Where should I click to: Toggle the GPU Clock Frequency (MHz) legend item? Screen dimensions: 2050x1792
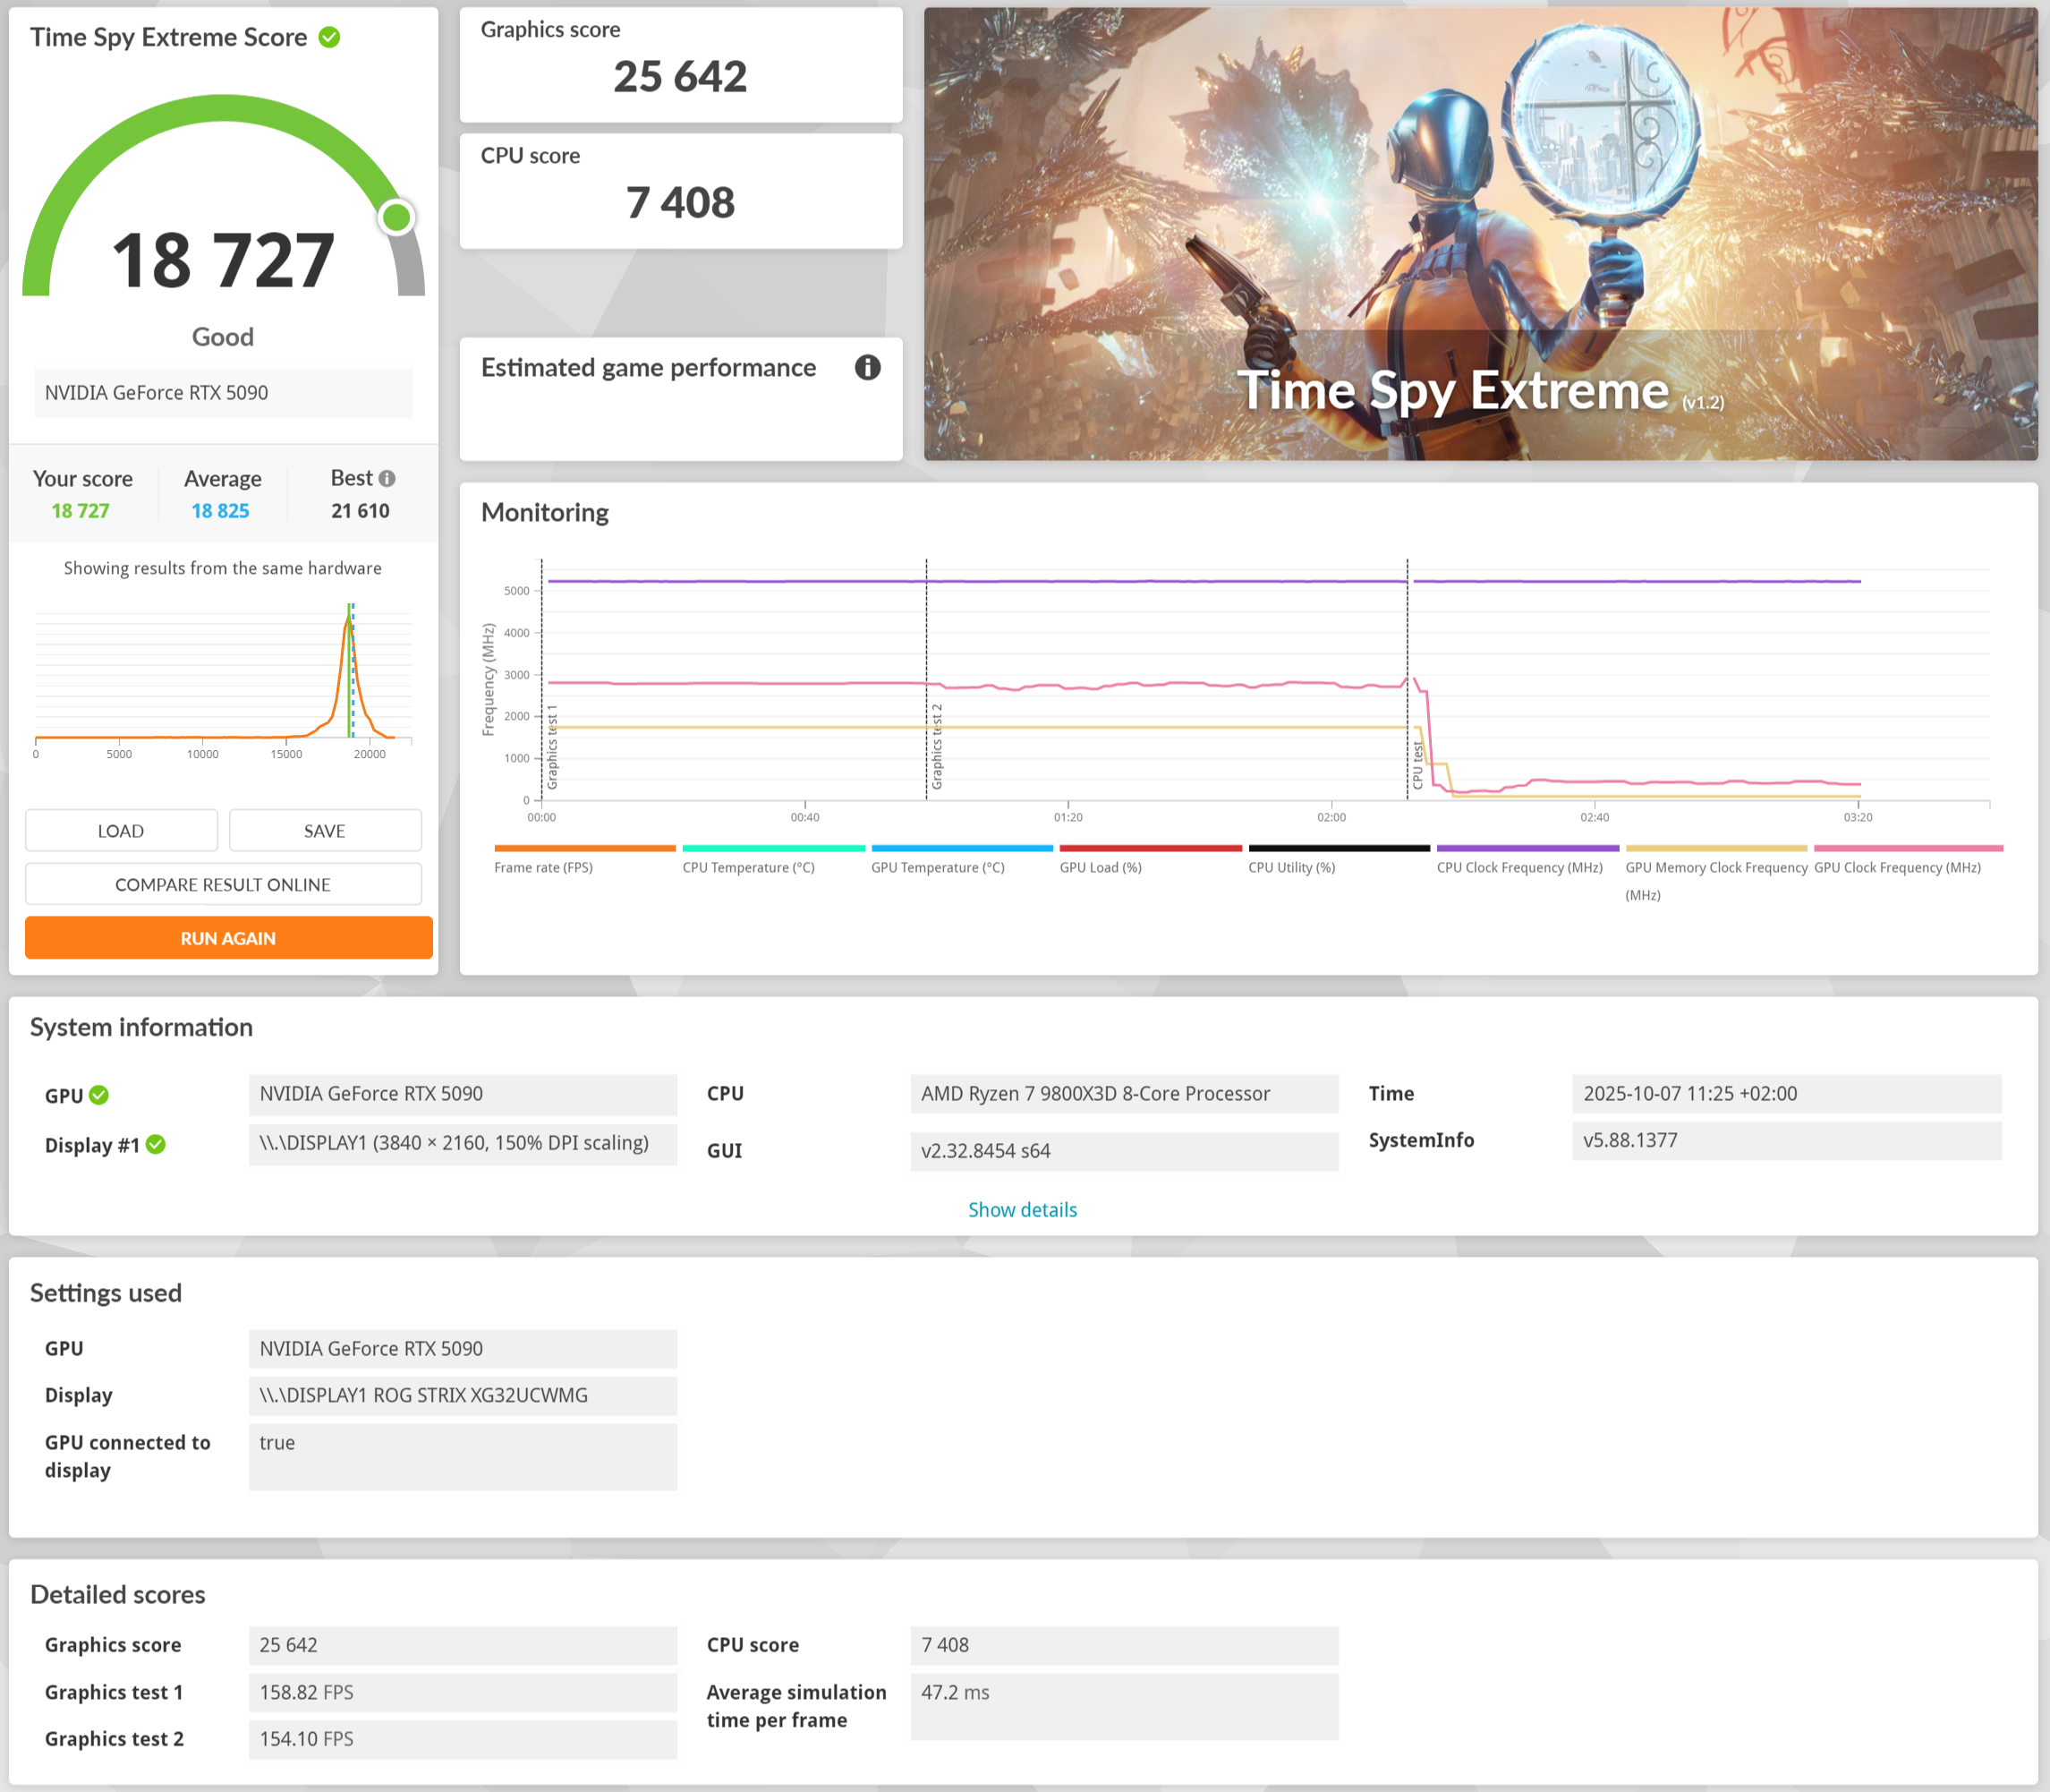coord(1896,867)
